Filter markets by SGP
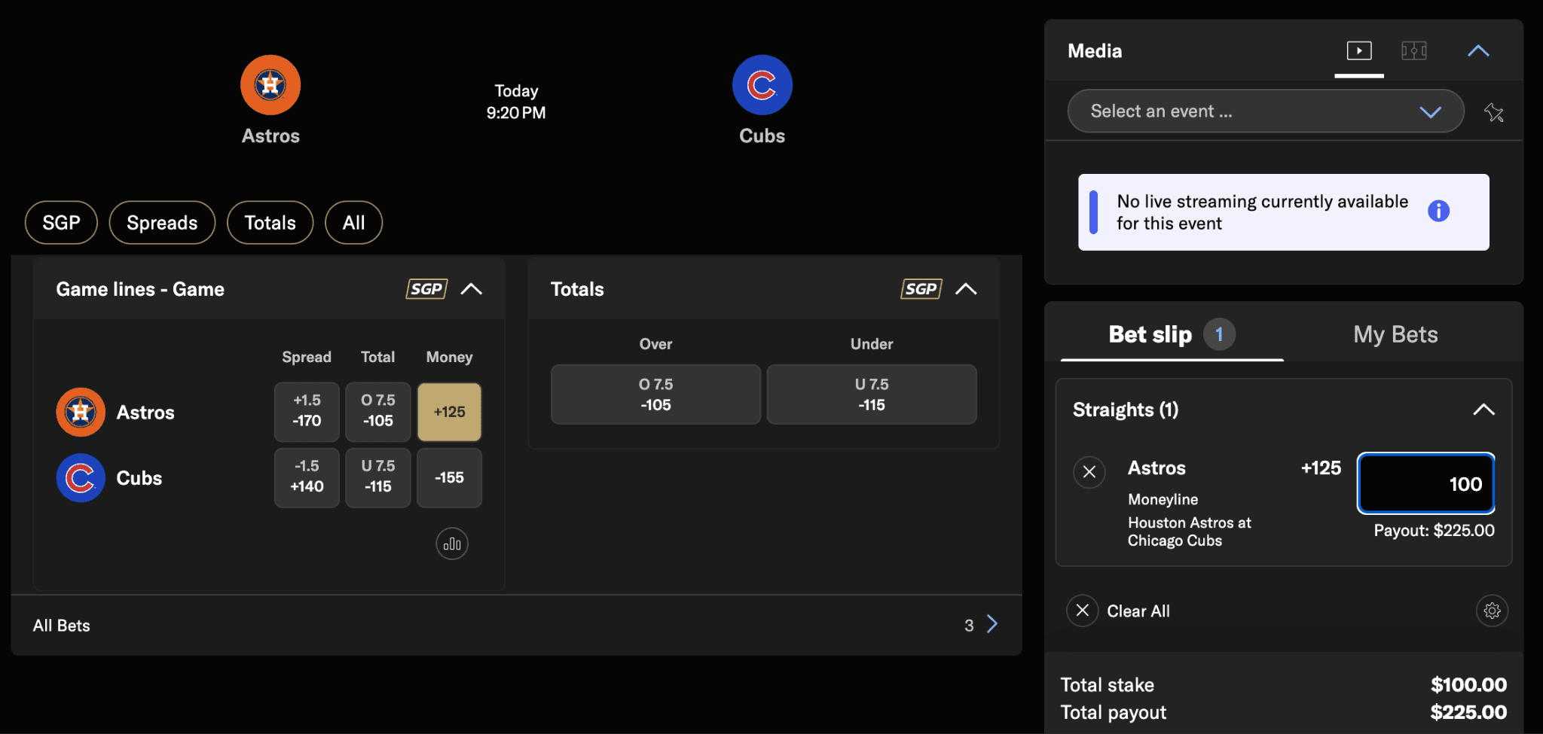1543x734 pixels. 61,223
